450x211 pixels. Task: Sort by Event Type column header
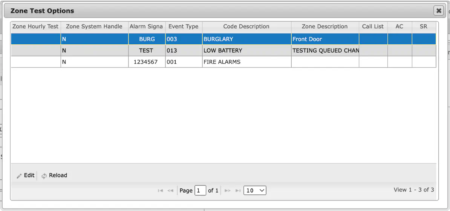184,27
